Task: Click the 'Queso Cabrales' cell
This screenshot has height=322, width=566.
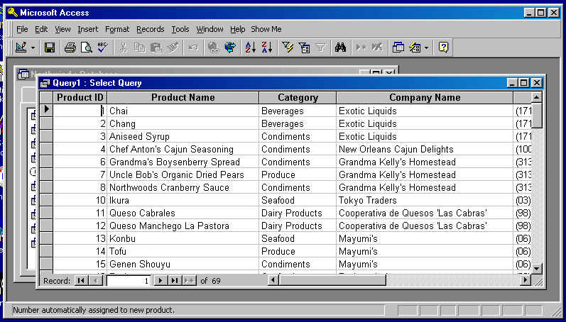Action: (183, 213)
